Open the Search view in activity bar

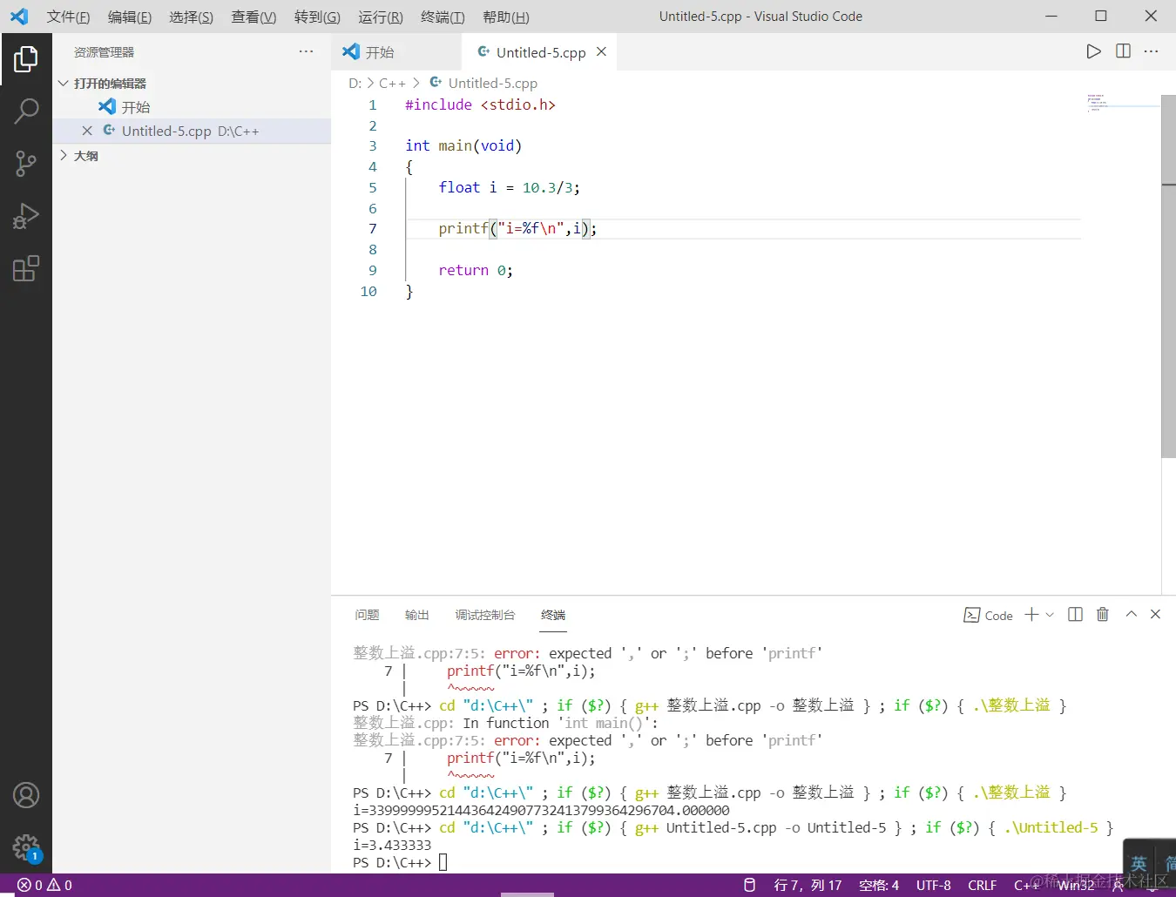(x=26, y=111)
